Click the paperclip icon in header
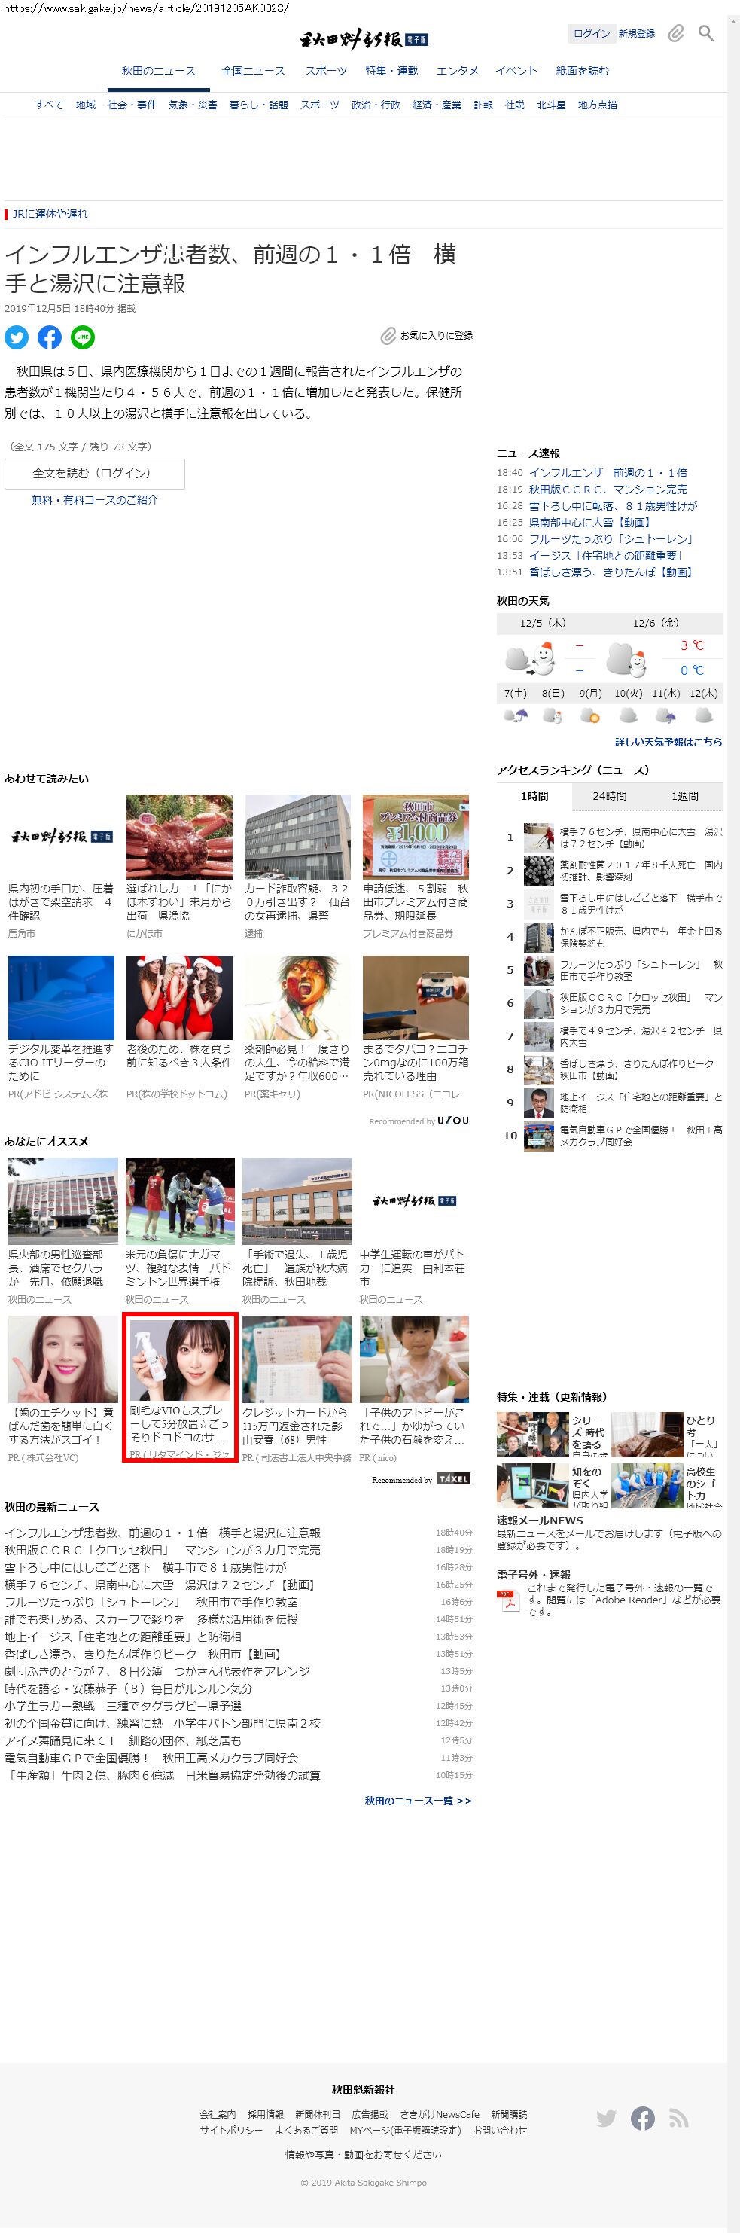740x2233 pixels. (x=676, y=34)
